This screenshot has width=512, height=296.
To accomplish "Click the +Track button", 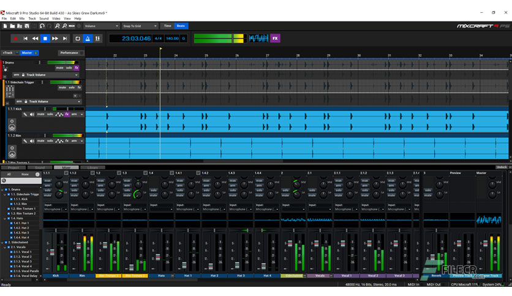I will click(x=8, y=53).
